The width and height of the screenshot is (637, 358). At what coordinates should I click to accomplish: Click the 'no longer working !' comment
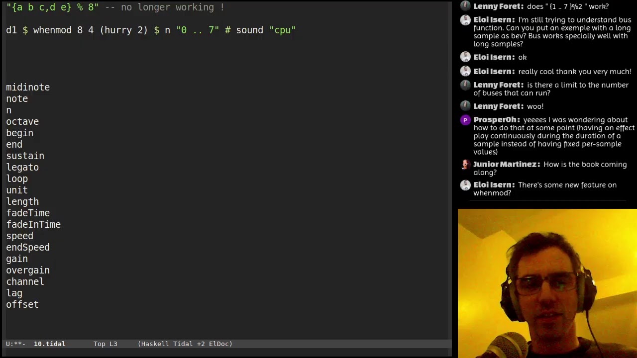click(x=165, y=7)
